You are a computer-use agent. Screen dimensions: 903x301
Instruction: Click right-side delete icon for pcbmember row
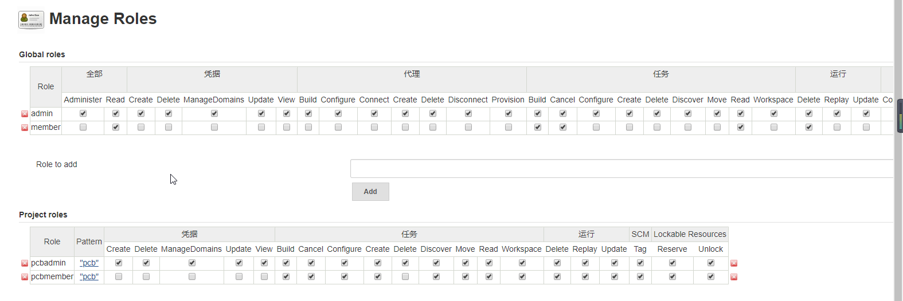tap(734, 277)
